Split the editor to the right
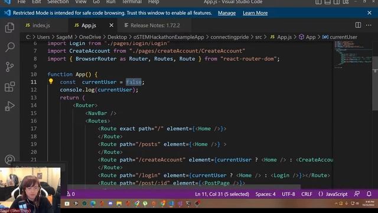 click(x=358, y=25)
